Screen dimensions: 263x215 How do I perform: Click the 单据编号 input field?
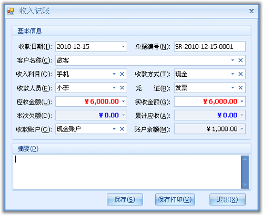210,47
